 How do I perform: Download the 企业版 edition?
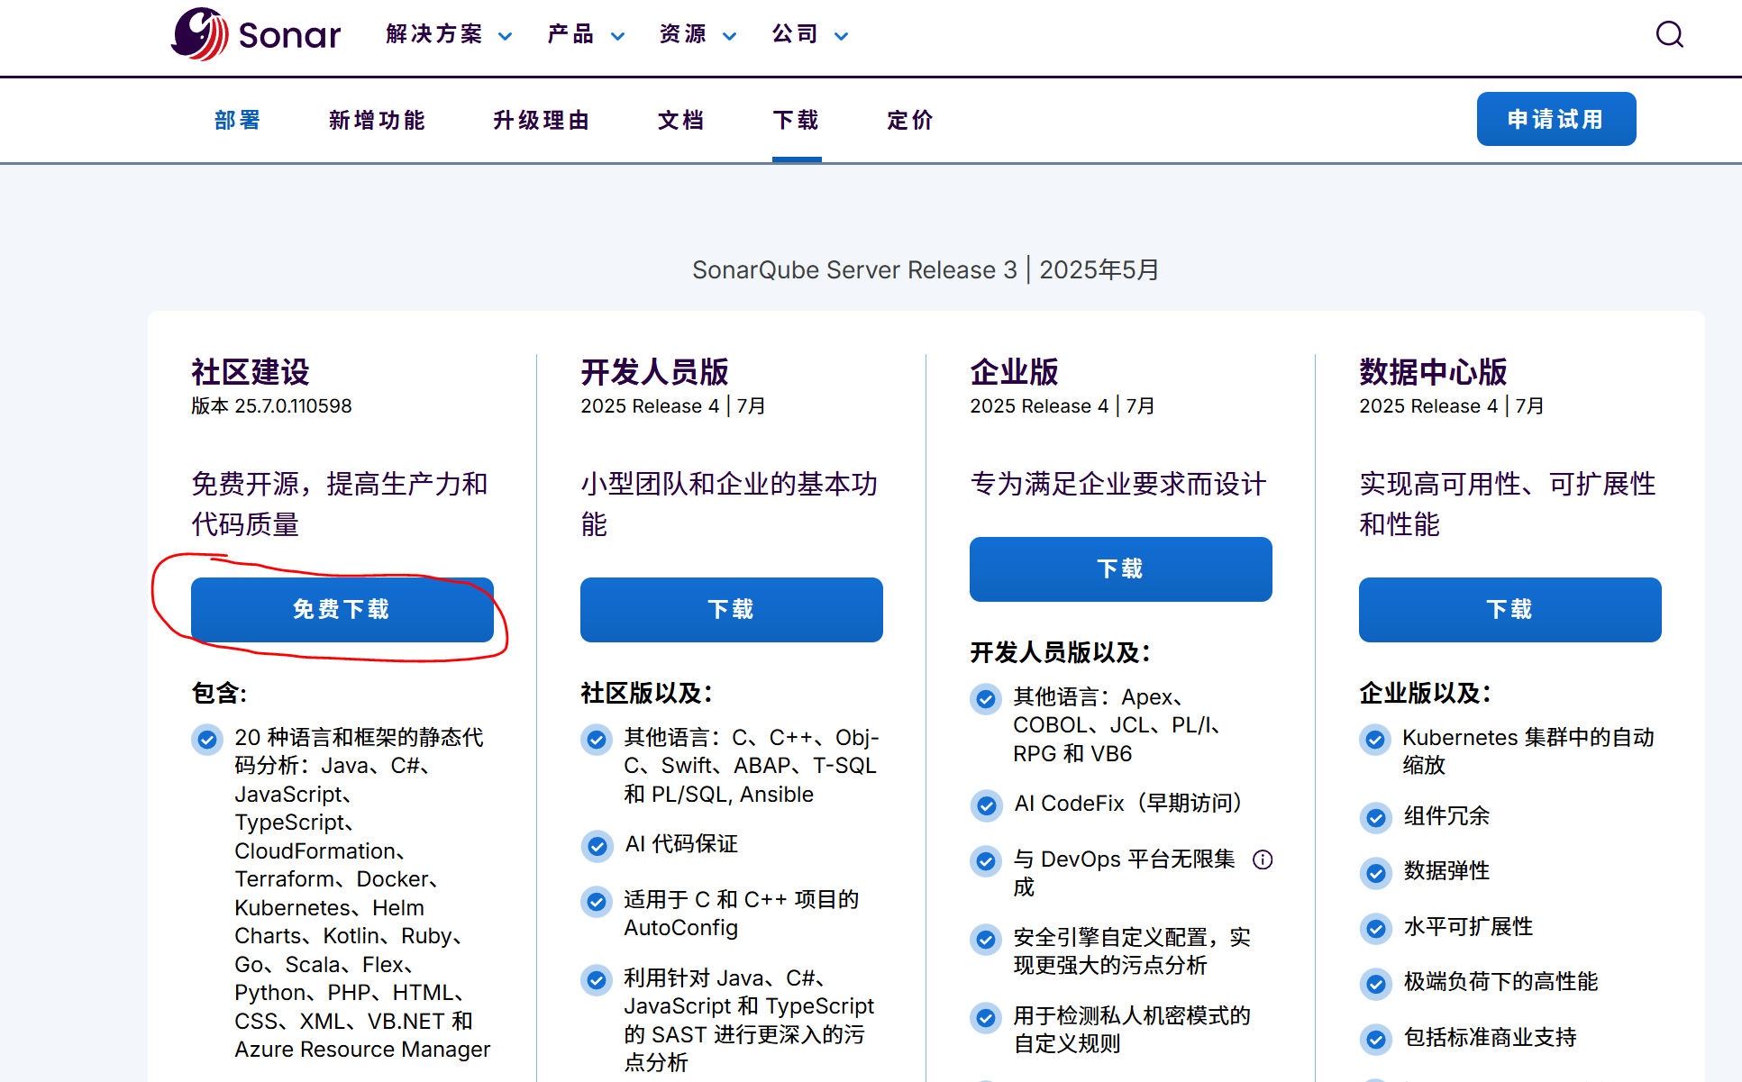tap(1120, 569)
